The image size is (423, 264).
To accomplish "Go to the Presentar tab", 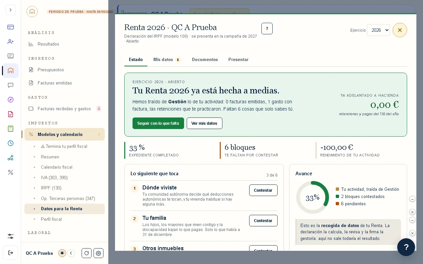I will (x=238, y=60).
